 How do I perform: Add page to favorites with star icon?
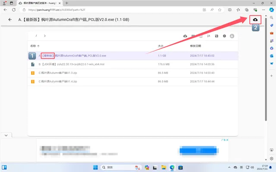click(220, 10)
